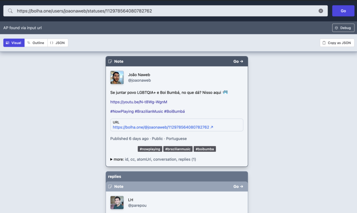Viewport: 357px width, 213px height.
Task: Copy the object as JSON
Action: (x=337, y=43)
